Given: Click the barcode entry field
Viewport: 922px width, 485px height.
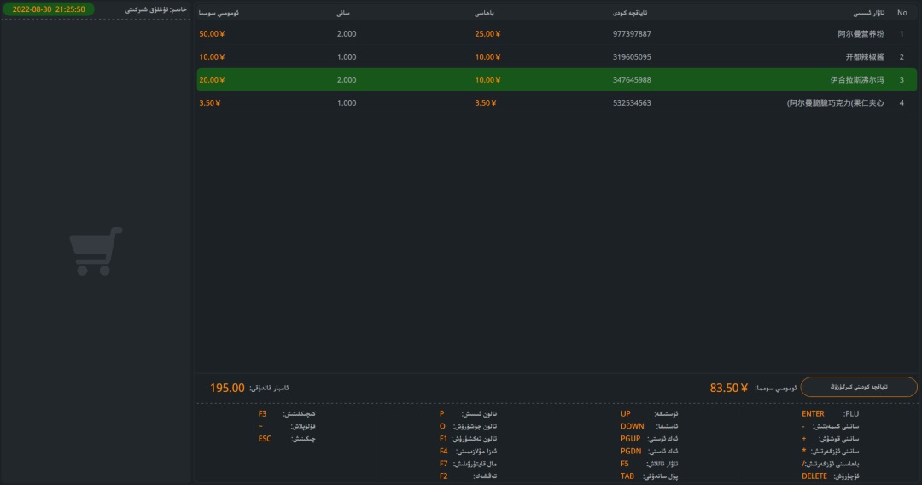Looking at the screenshot, I should tap(859, 387).
